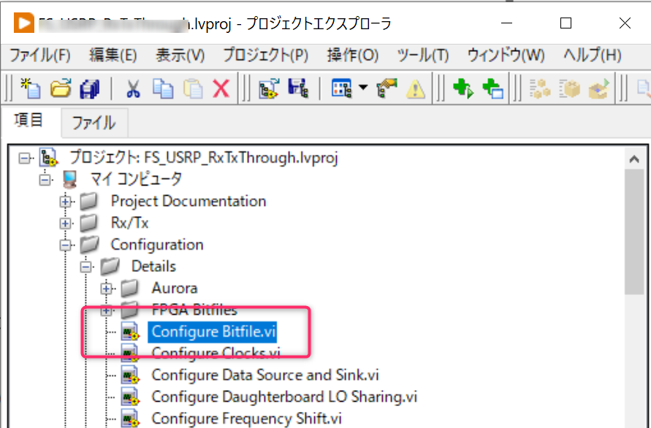
Task: Collapse the マイ コンピュータ node
Action: 45,180
